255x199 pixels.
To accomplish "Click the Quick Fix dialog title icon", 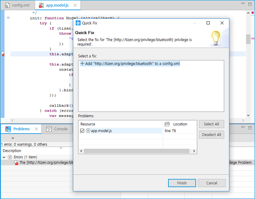I will [x=78, y=23].
